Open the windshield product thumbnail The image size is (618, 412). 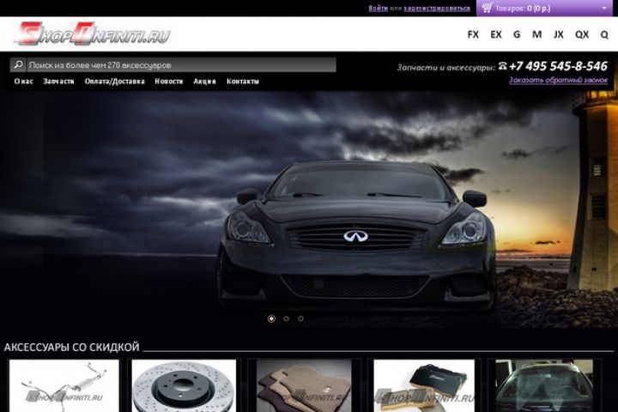[544, 385]
